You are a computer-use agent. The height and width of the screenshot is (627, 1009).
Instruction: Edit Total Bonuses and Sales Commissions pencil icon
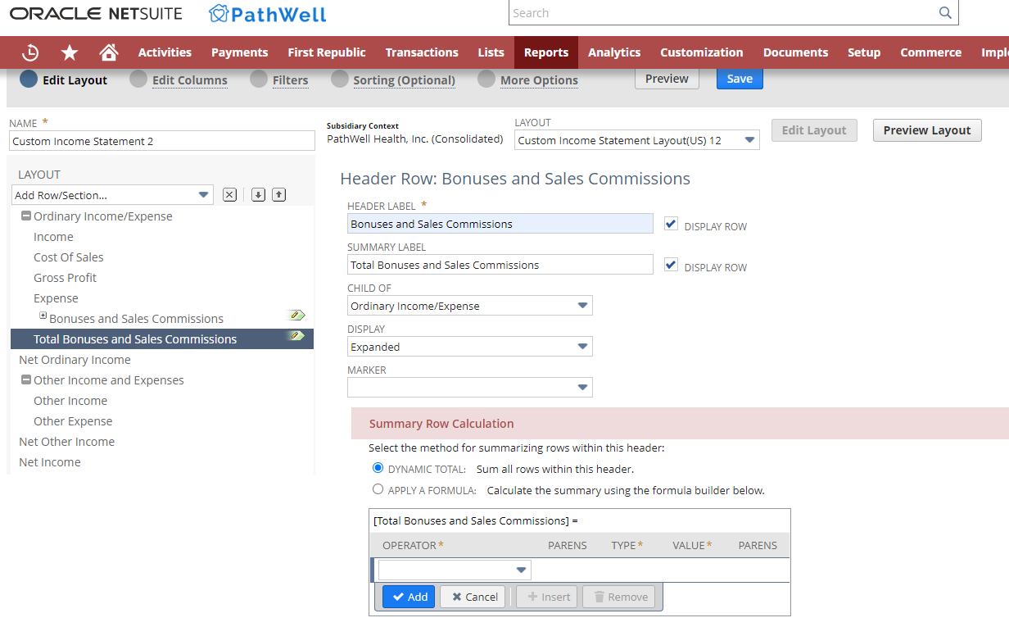[x=297, y=335]
